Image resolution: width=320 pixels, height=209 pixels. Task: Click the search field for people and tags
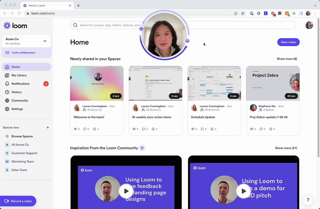click(x=183, y=25)
